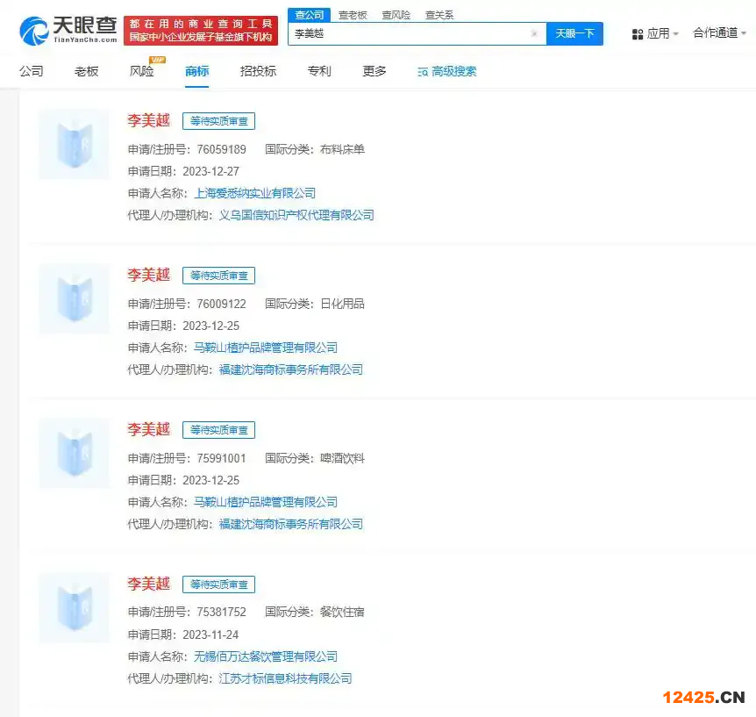Go to the 招投标 tab
This screenshot has height=717, width=756.
click(x=258, y=71)
